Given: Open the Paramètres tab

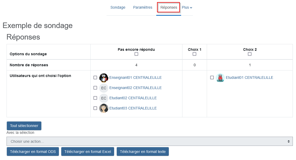Looking at the screenshot, I should tap(143, 7).
